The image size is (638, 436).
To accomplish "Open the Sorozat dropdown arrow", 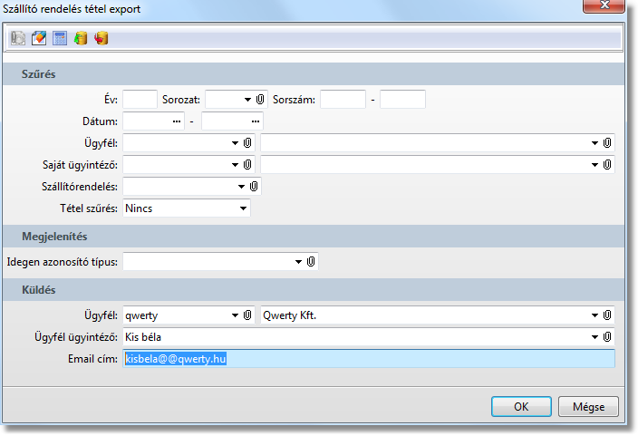I will [x=247, y=100].
